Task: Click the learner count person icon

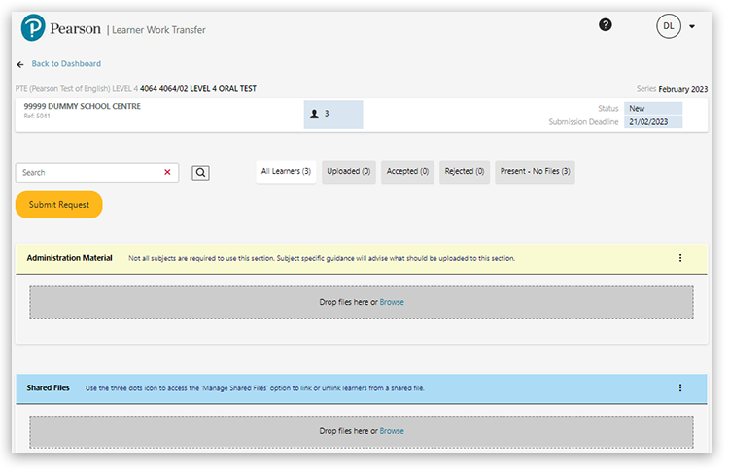Action: click(314, 114)
